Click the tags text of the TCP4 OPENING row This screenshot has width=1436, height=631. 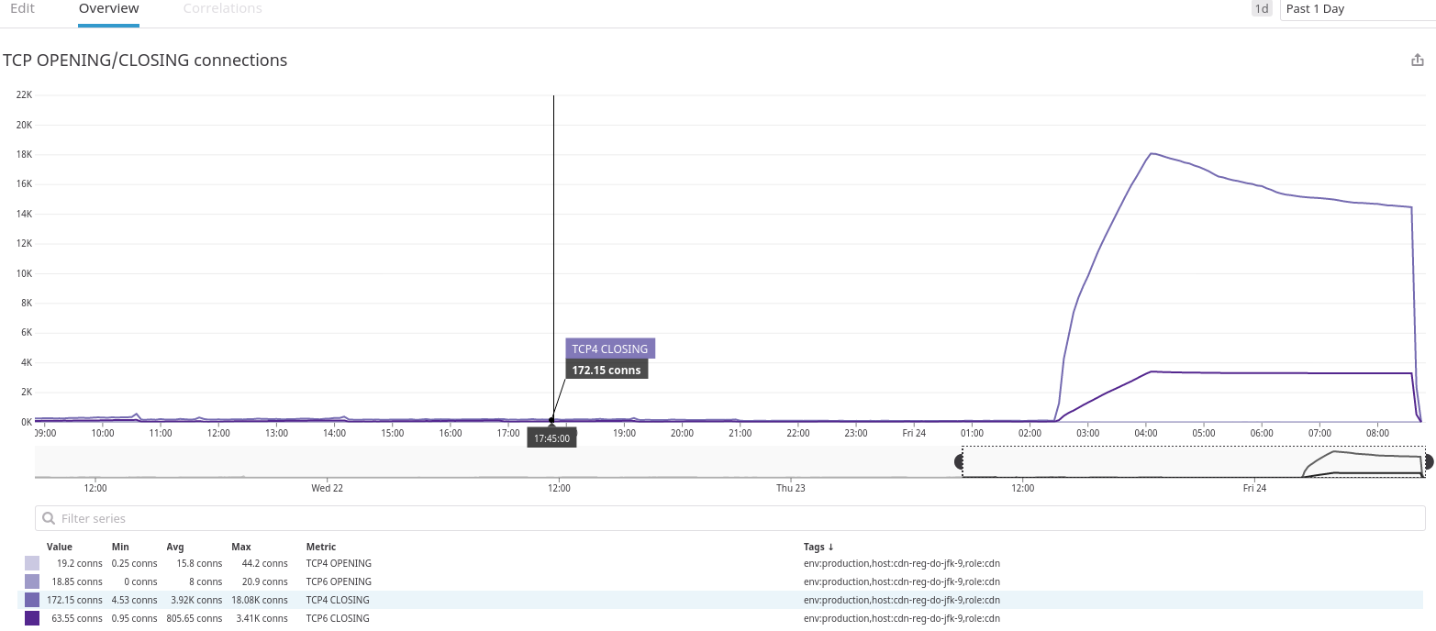(902, 563)
